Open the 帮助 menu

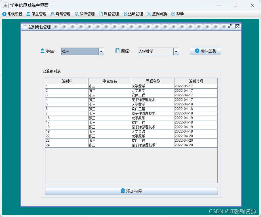(x=177, y=14)
